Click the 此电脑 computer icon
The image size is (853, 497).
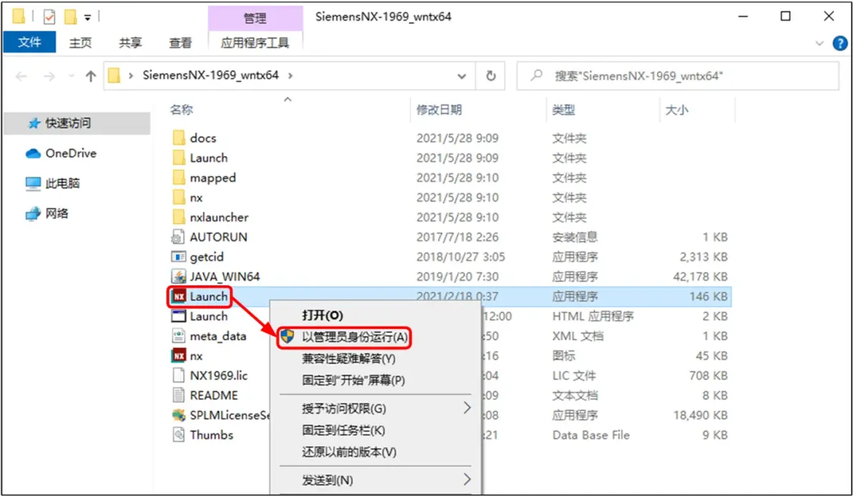(33, 183)
